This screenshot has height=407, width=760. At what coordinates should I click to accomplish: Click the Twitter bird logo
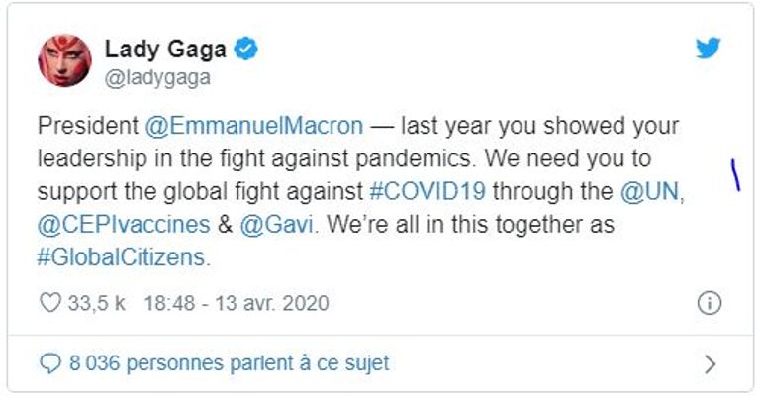pyautogui.click(x=708, y=48)
